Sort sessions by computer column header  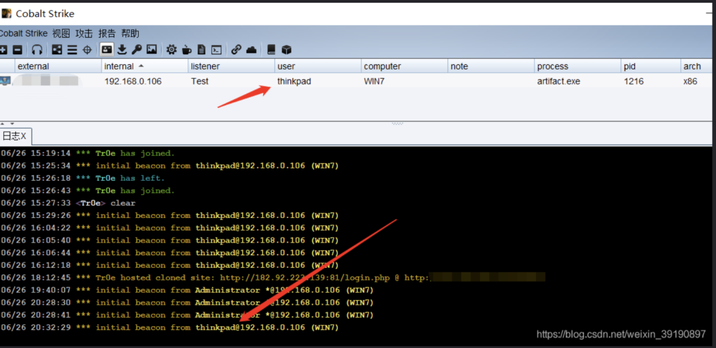(404, 66)
